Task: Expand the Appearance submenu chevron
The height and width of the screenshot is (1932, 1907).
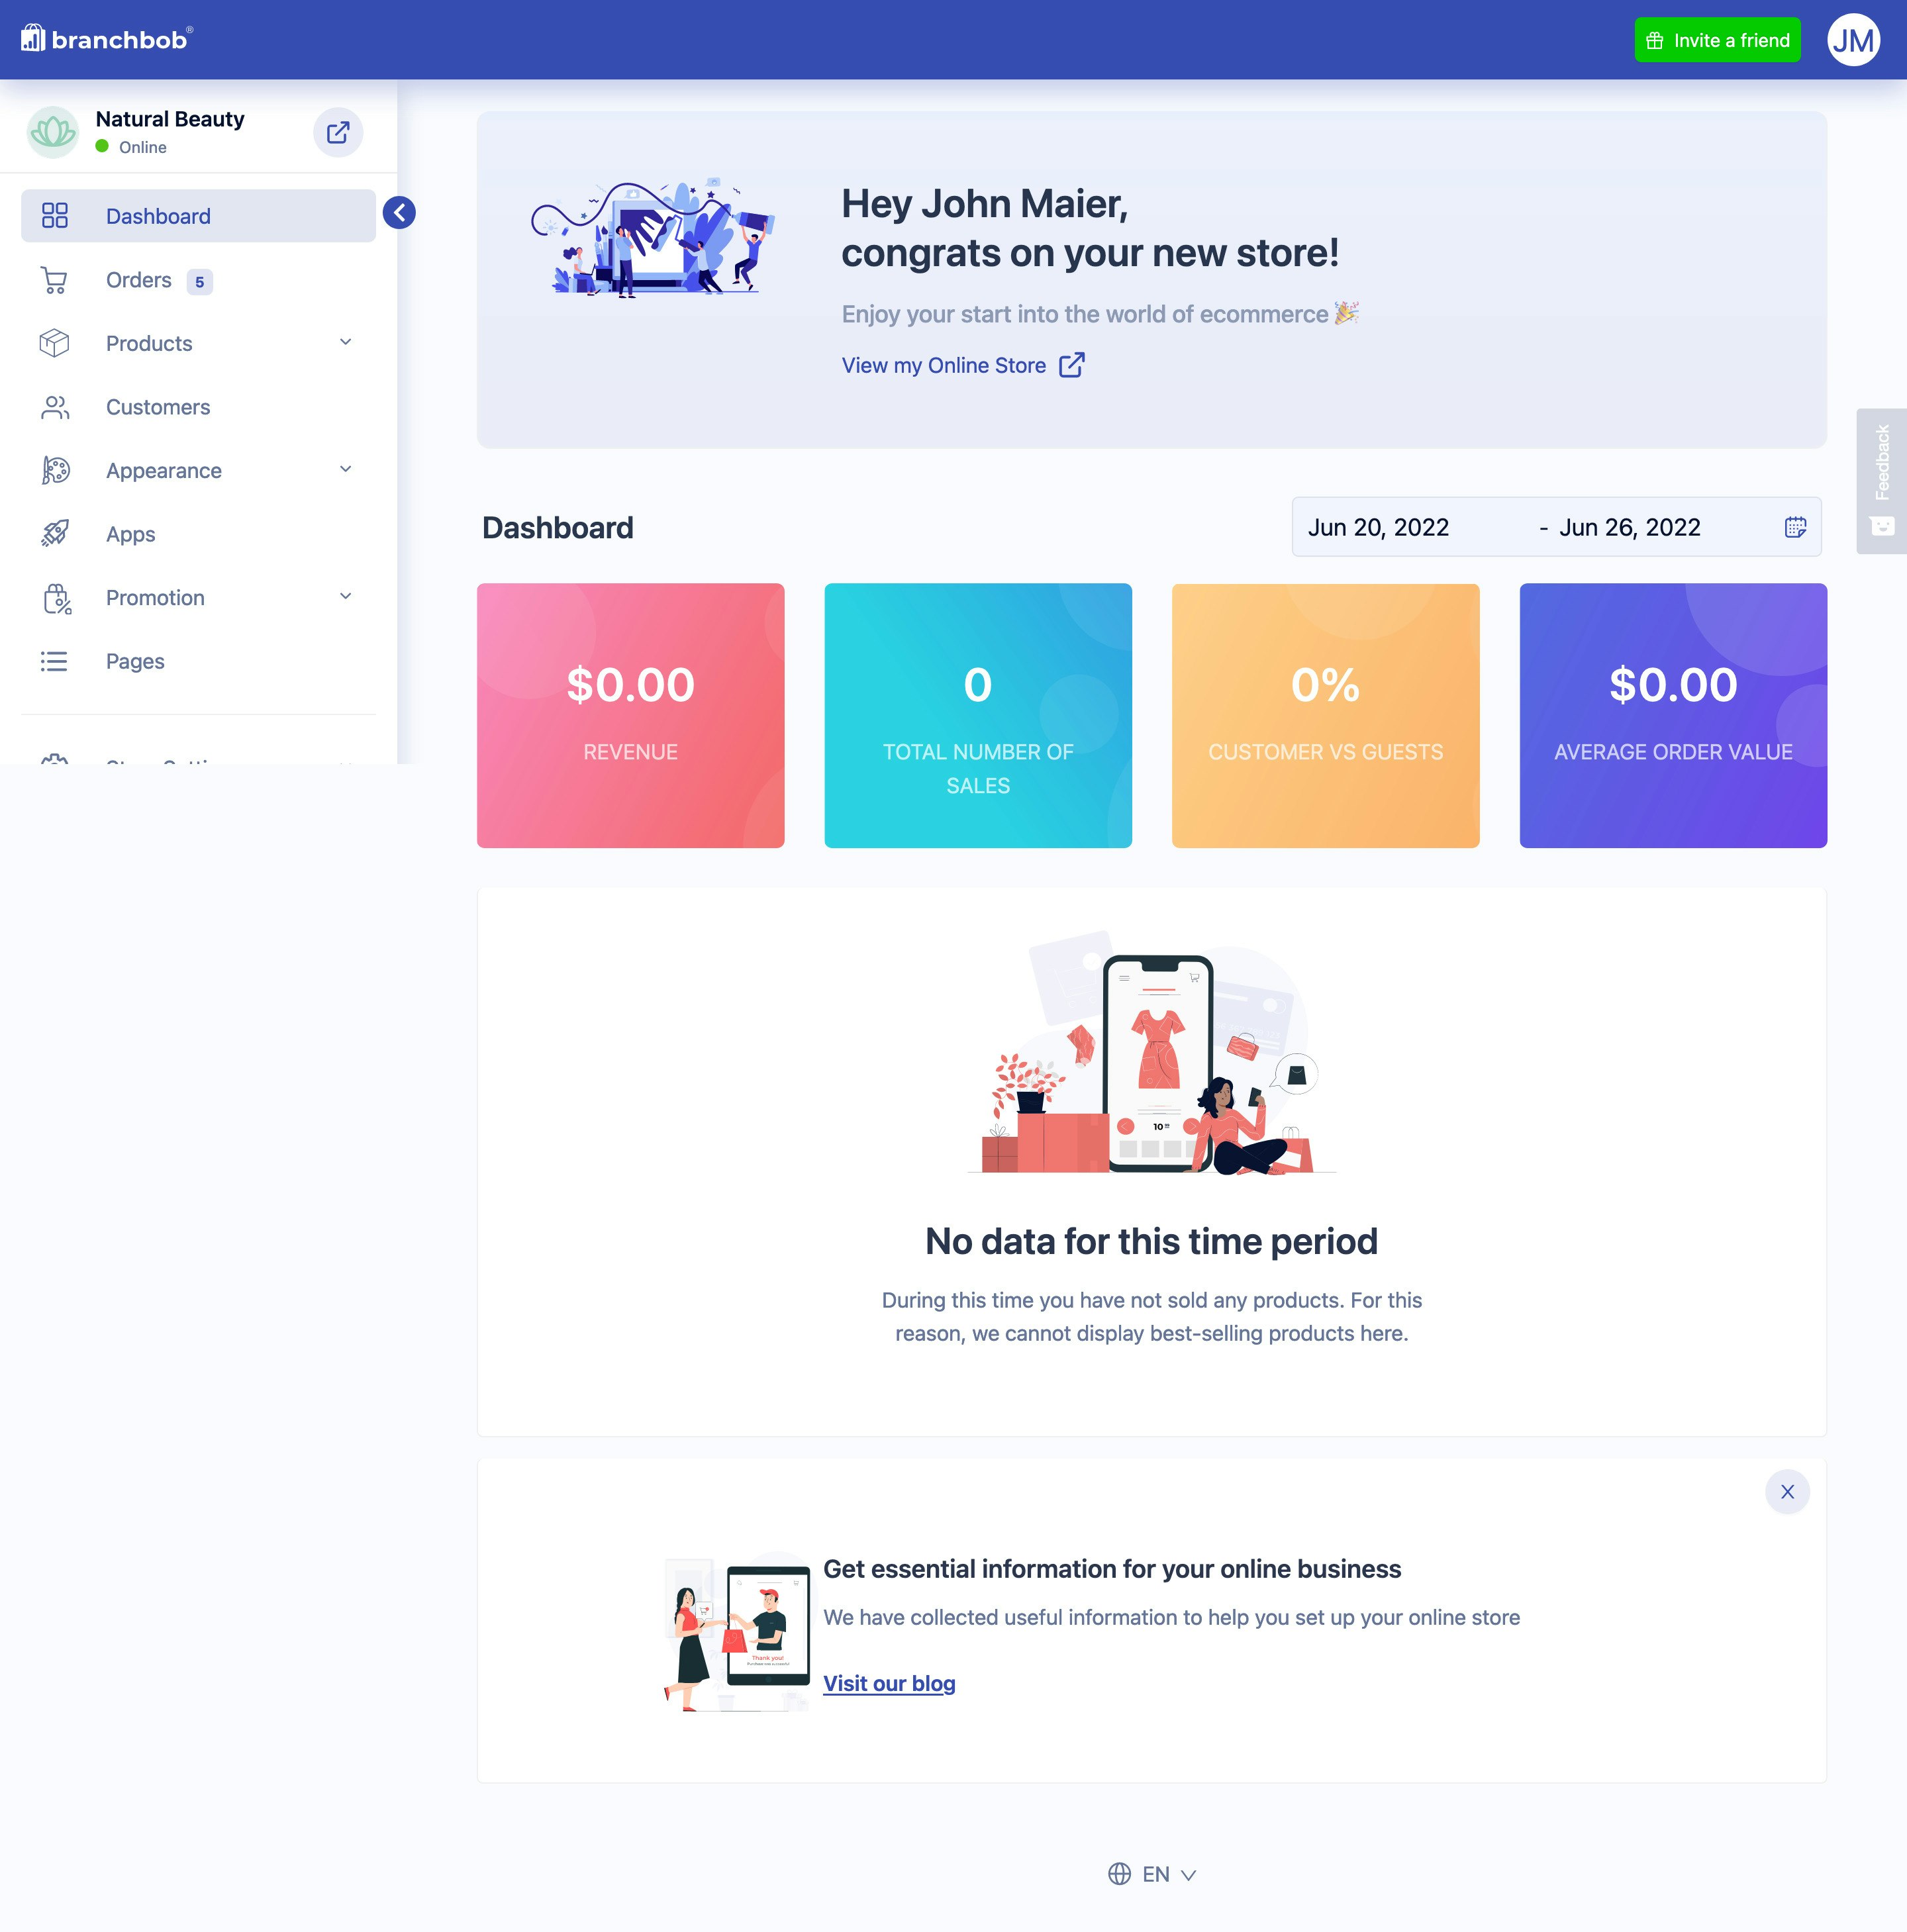Action: [345, 470]
